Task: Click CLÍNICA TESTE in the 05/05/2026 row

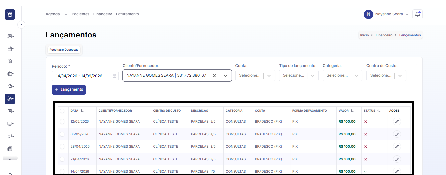Action: click(x=165, y=134)
